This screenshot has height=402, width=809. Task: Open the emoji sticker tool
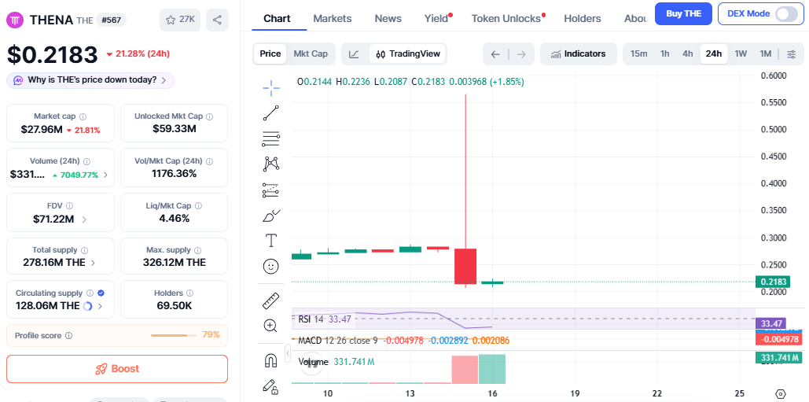click(271, 266)
